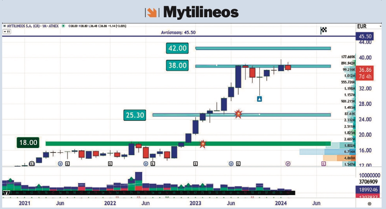Click the earnings E marker near the 2021 label
Viewport: 386px width, 209px height.
pos(32,164)
